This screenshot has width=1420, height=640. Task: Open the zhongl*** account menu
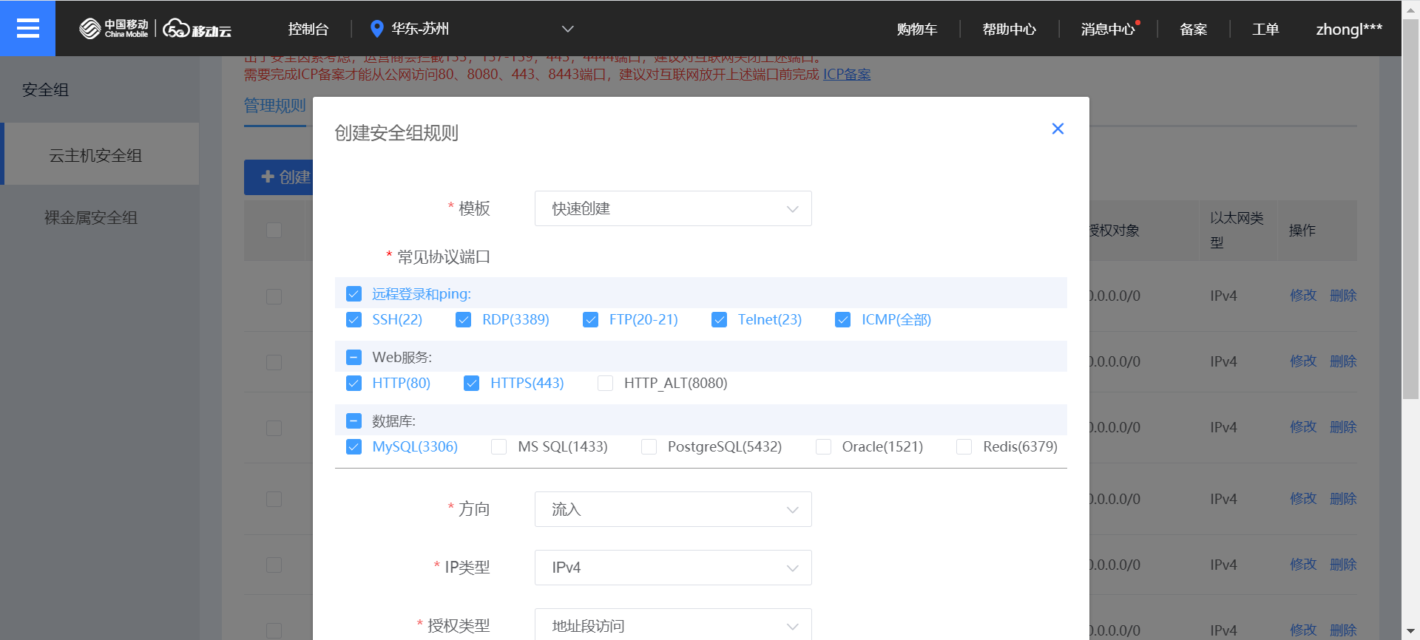1349,29
